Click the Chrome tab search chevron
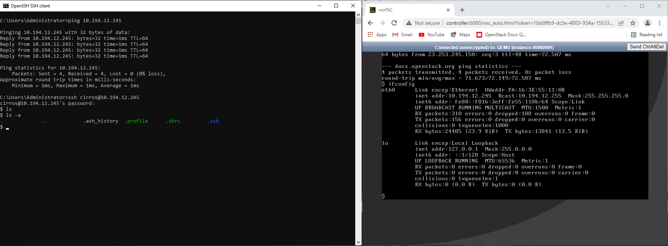The width and height of the screenshot is (668, 246). click(608, 6)
